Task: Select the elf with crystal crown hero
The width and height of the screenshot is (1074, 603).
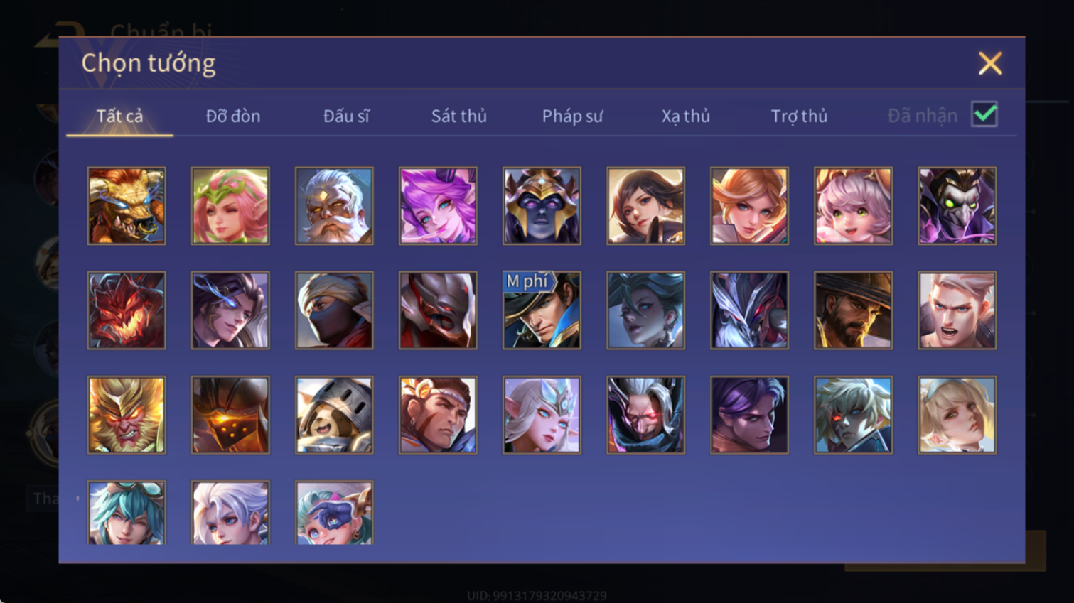Action: pos(542,415)
